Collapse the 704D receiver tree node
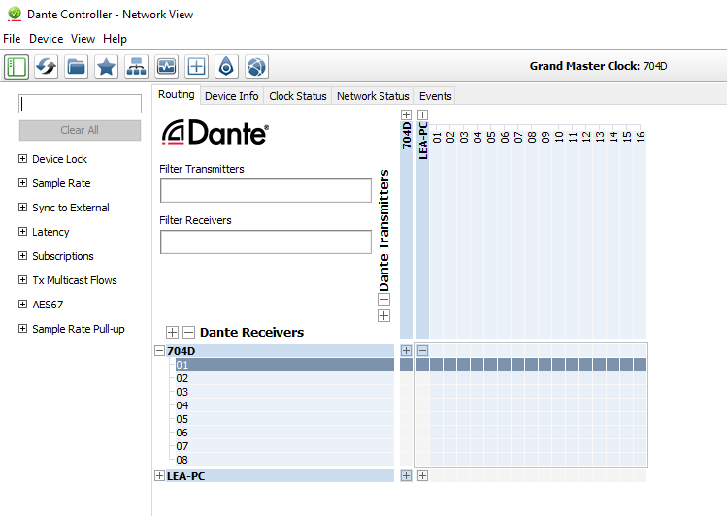This screenshot has height=516, width=727. point(159,351)
